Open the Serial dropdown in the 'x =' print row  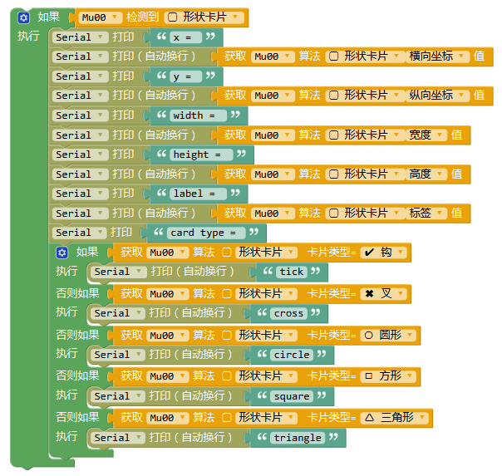point(79,37)
